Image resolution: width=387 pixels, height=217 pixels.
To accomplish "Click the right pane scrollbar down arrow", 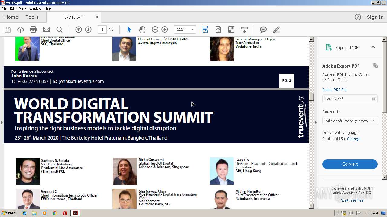I will tap(385, 177).
